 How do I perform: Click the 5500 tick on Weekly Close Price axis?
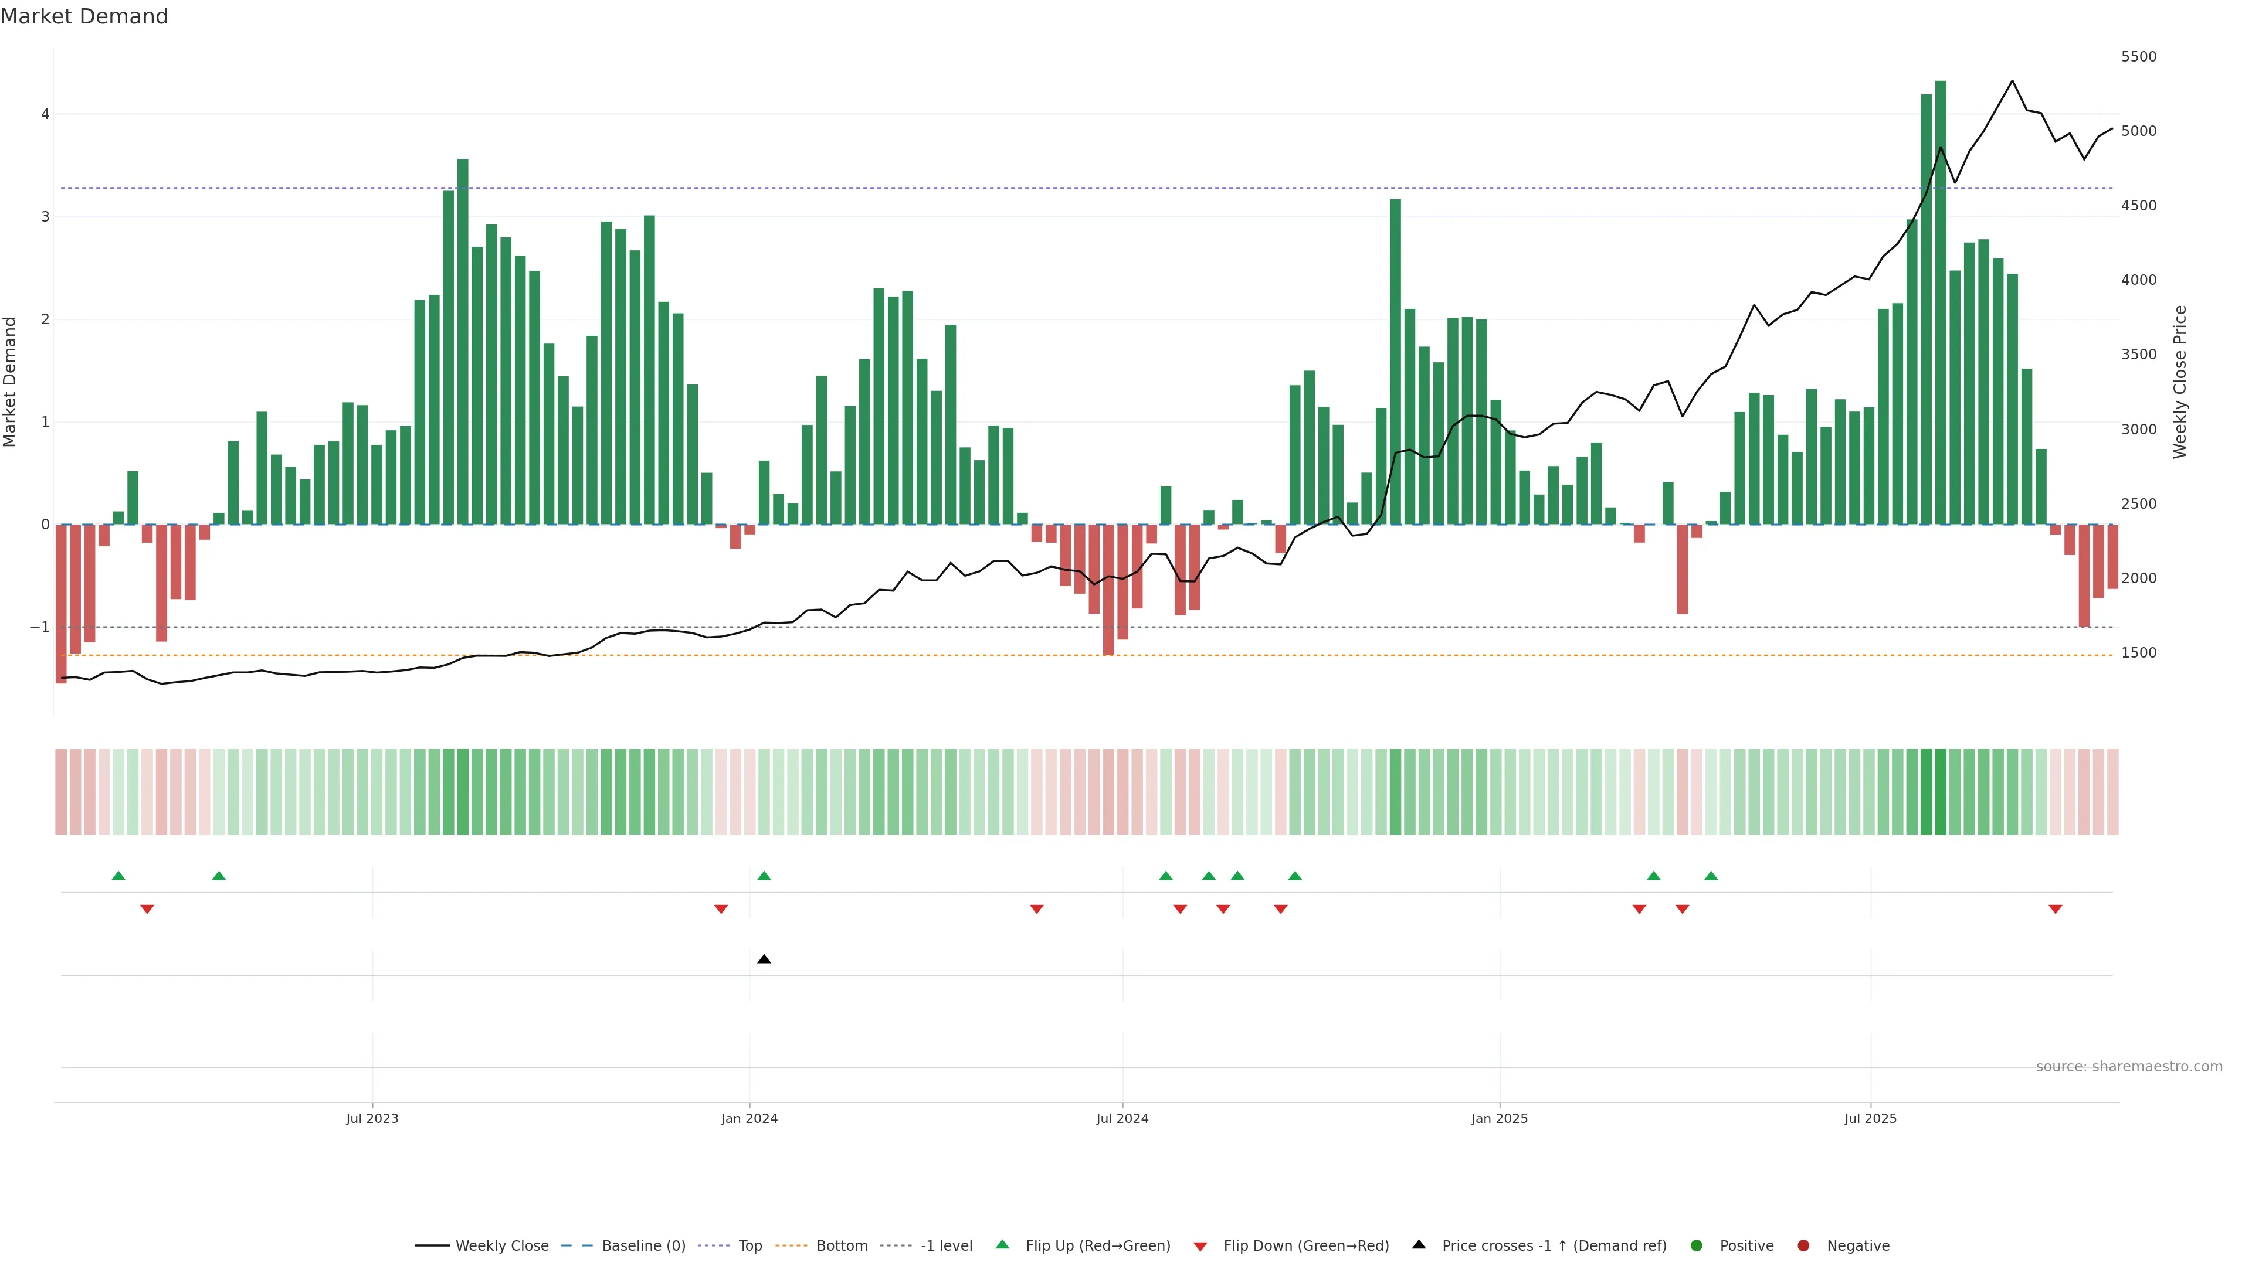pos(2138,57)
